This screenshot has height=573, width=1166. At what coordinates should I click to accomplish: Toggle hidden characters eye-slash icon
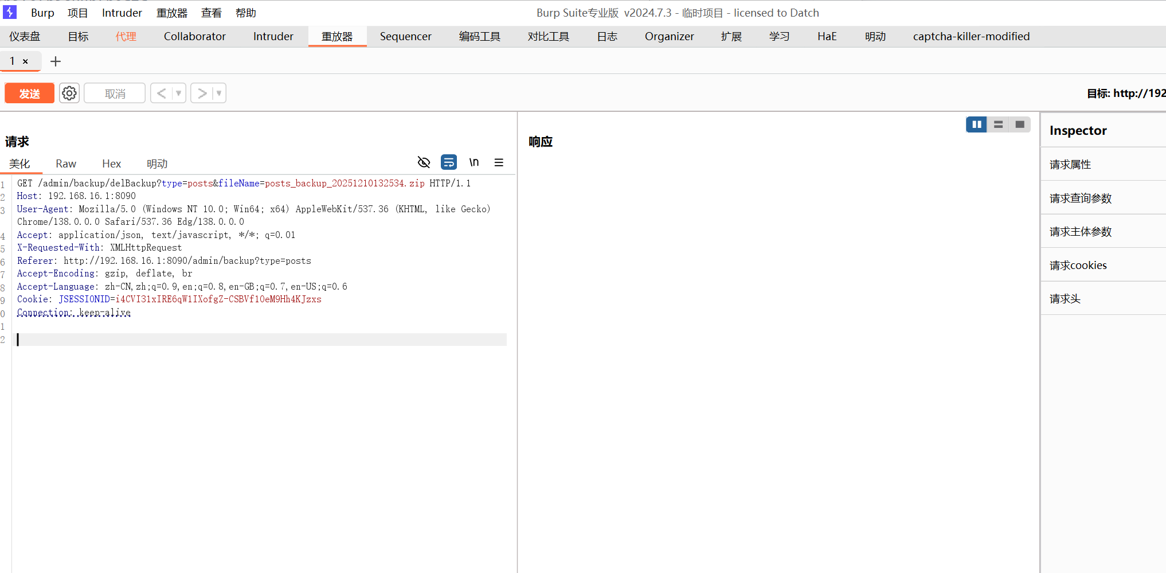[424, 163]
